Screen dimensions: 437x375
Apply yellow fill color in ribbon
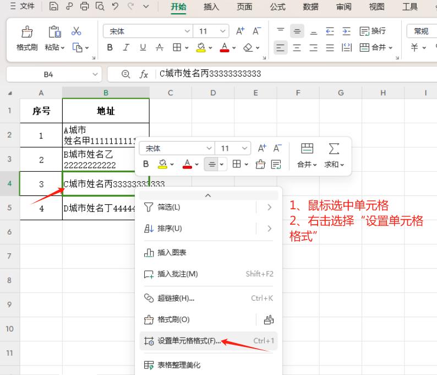click(x=201, y=48)
